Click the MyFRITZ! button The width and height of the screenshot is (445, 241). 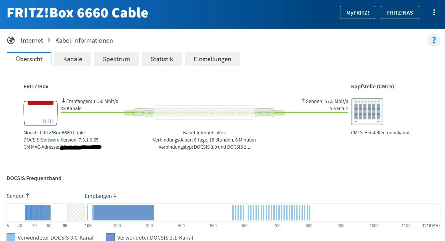coord(358,13)
